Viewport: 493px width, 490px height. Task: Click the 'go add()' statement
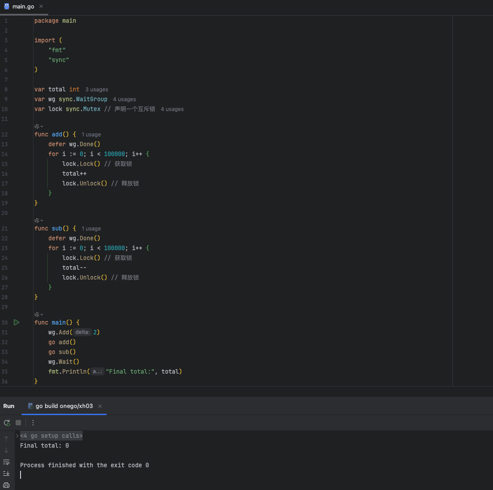62,342
